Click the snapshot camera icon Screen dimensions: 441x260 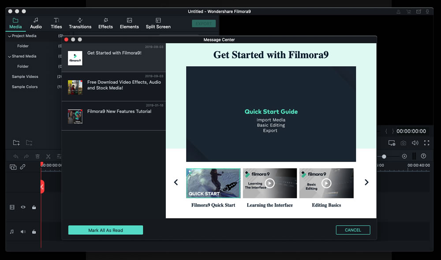point(404,143)
